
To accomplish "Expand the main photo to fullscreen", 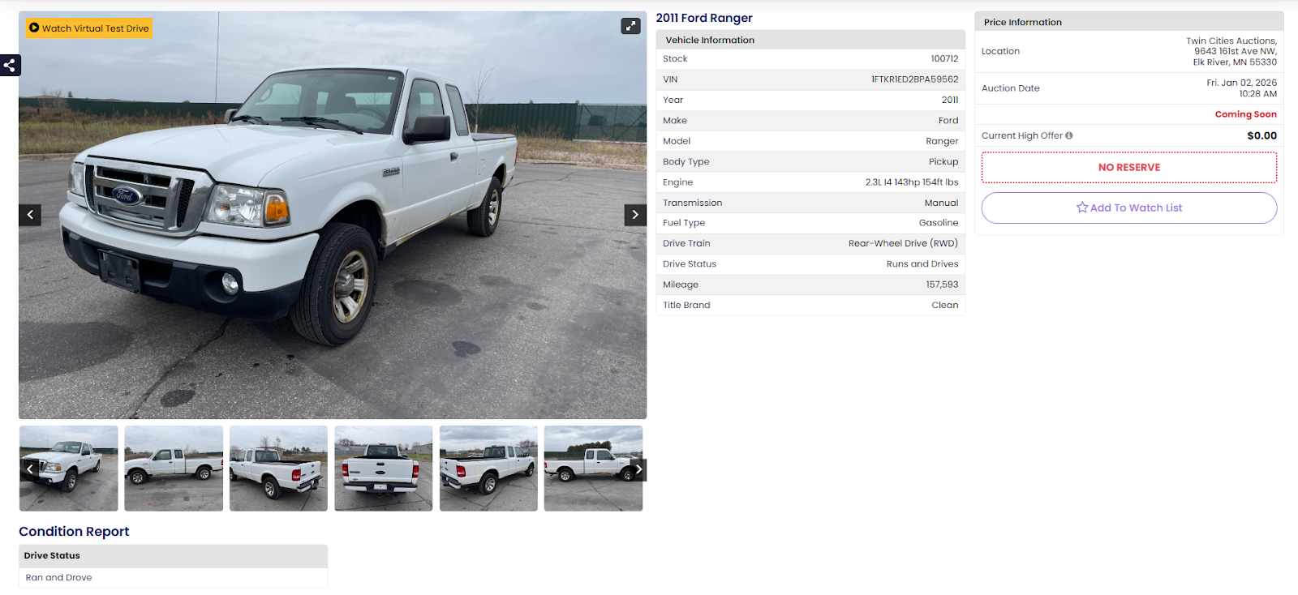I will 630,26.
